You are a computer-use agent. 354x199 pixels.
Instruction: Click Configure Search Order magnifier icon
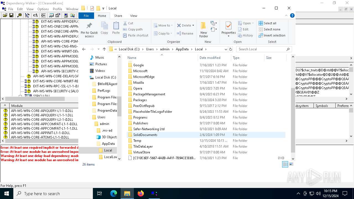(72, 15)
